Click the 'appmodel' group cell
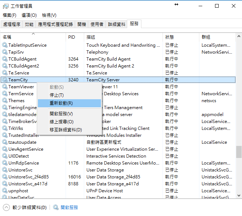Screen dimensions: 242x216 (x=212, y=115)
